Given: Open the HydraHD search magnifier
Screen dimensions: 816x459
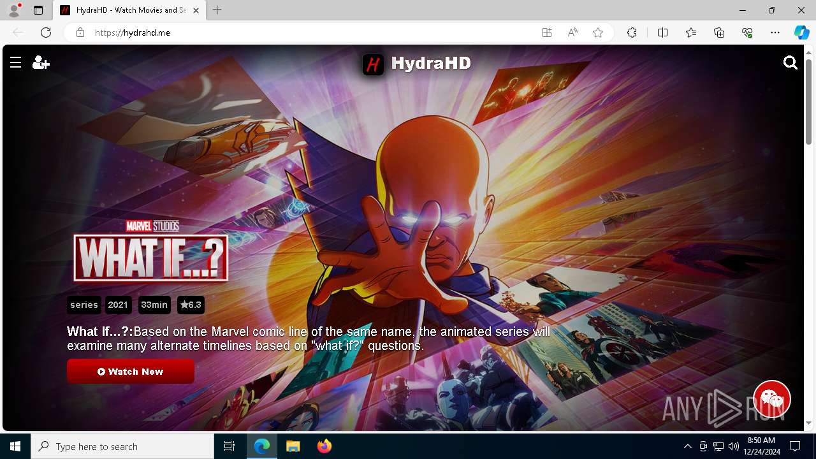Looking at the screenshot, I should (790, 62).
